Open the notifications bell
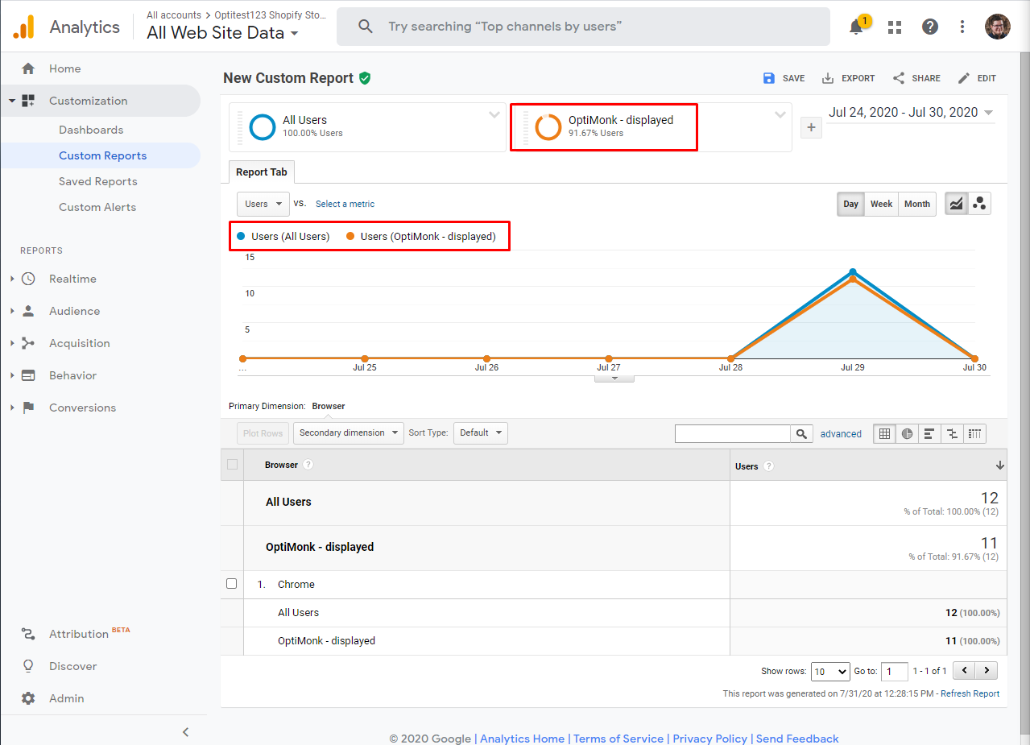The height and width of the screenshot is (745, 1030). point(856,27)
